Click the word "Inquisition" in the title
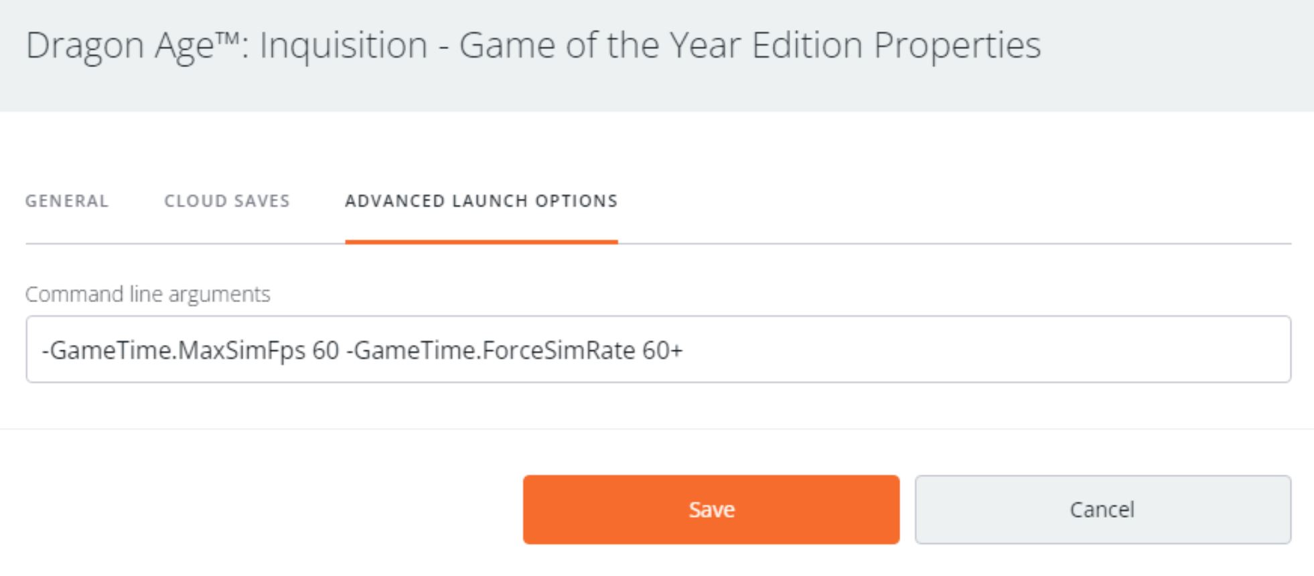The width and height of the screenshot is (1314, 576). point(343,46)
